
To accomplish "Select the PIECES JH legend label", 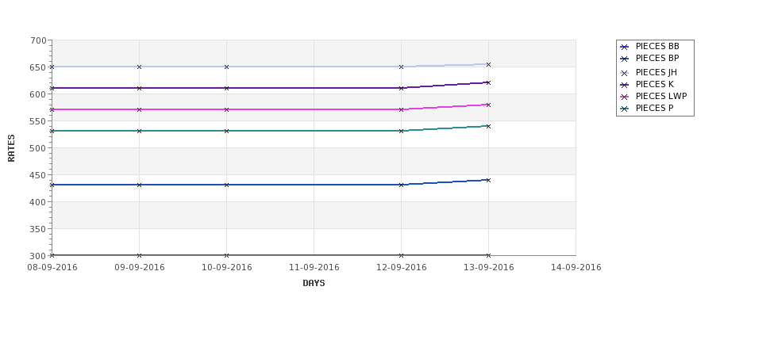I will [656, 72].
